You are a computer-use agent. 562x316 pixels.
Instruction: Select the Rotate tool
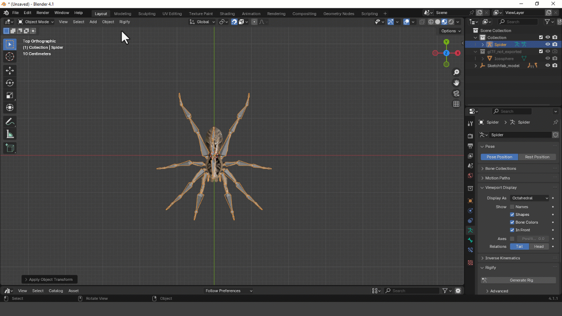10,83
